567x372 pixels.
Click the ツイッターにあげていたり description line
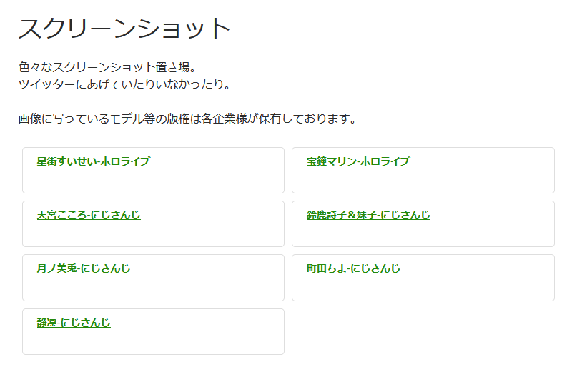tap(123, 84)
